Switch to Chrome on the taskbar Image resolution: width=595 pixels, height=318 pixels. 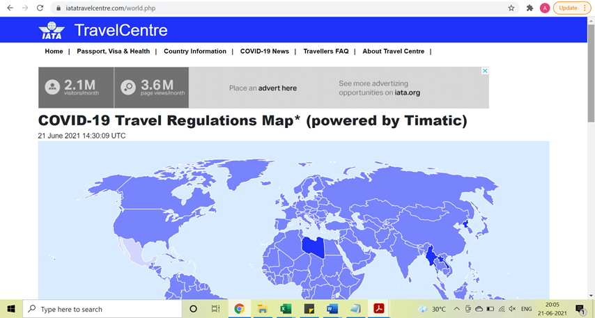click(239, 309)
